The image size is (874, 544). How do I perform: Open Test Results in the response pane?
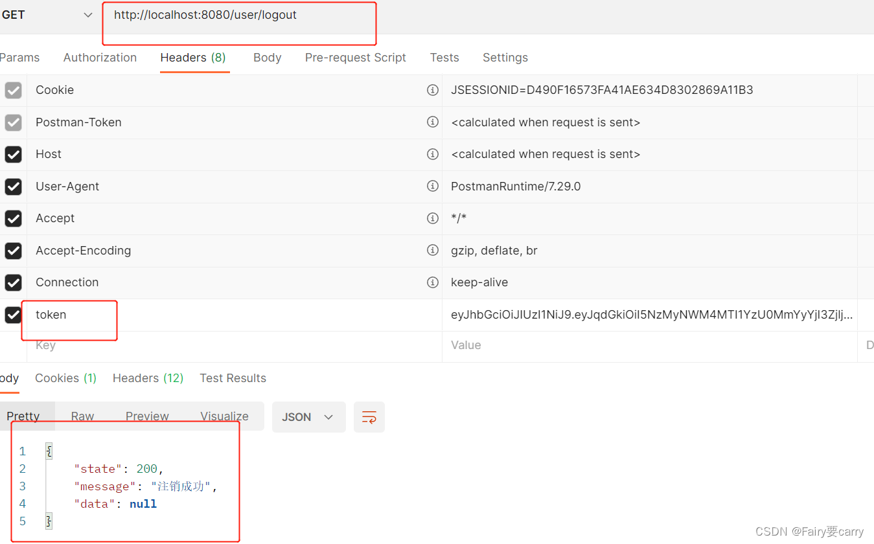(233, 378)
